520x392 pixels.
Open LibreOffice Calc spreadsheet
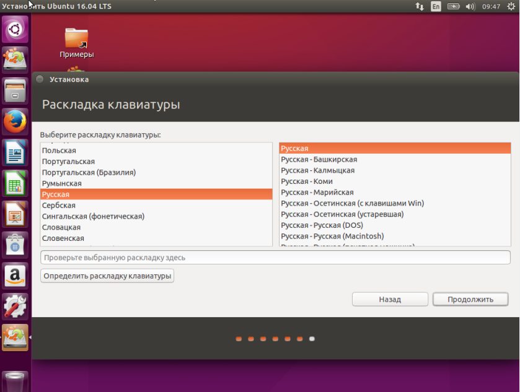coord(15,183)
